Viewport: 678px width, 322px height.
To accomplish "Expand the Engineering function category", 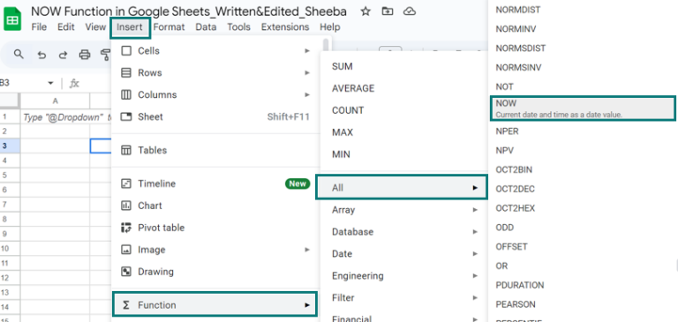I will pyautogui.click(x=403, y=276).
